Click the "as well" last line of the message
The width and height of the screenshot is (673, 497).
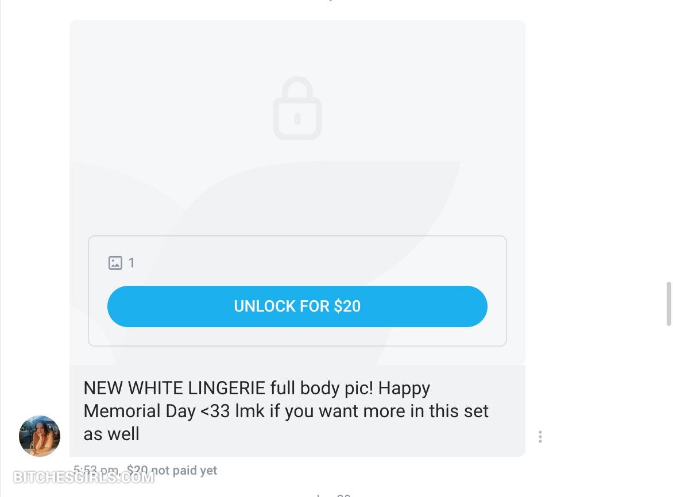point(111,434)
